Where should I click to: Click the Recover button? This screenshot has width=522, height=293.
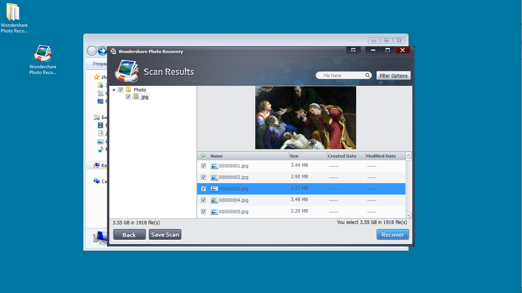(392, 235)
